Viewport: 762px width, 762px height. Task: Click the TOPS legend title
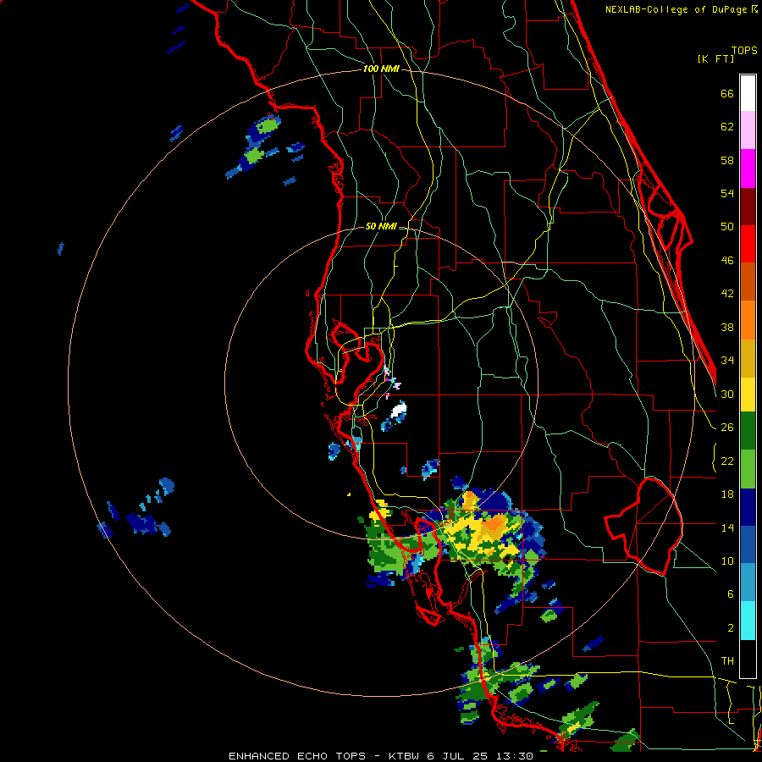(x=744, y=50)
